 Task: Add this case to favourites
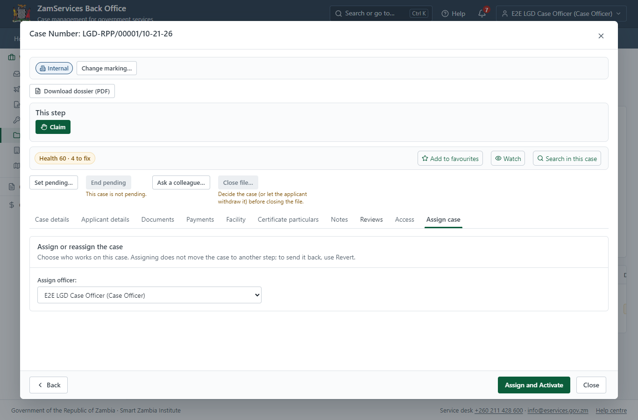click(x=450, y=158)
